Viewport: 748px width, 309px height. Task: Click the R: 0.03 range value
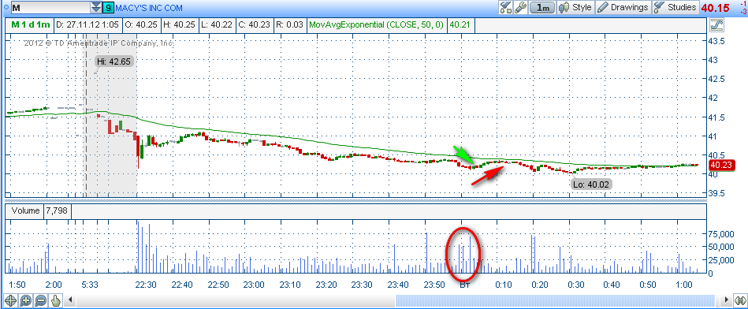pyautogui.click(x=290, y=24)
